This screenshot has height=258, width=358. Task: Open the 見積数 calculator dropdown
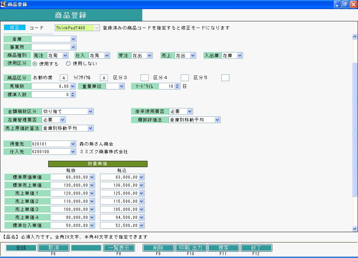pos(73,86)
